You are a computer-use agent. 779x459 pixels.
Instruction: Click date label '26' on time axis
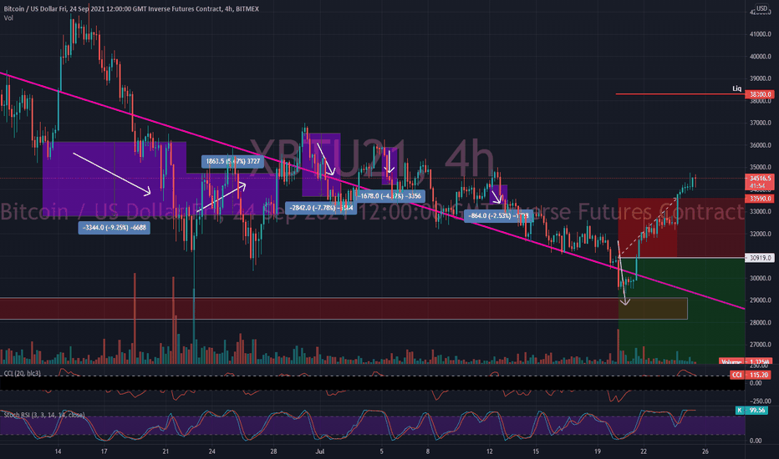[705, 451]
